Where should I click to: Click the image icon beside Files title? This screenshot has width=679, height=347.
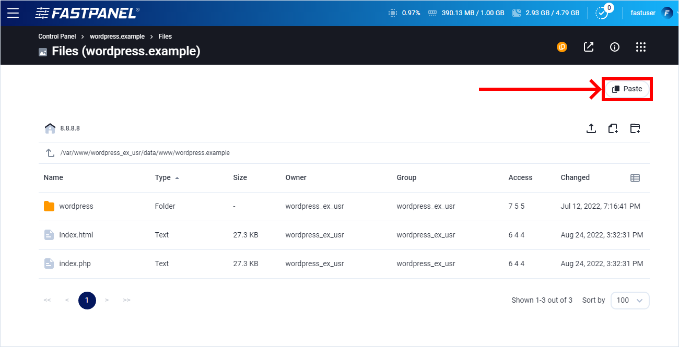[43, 52]
